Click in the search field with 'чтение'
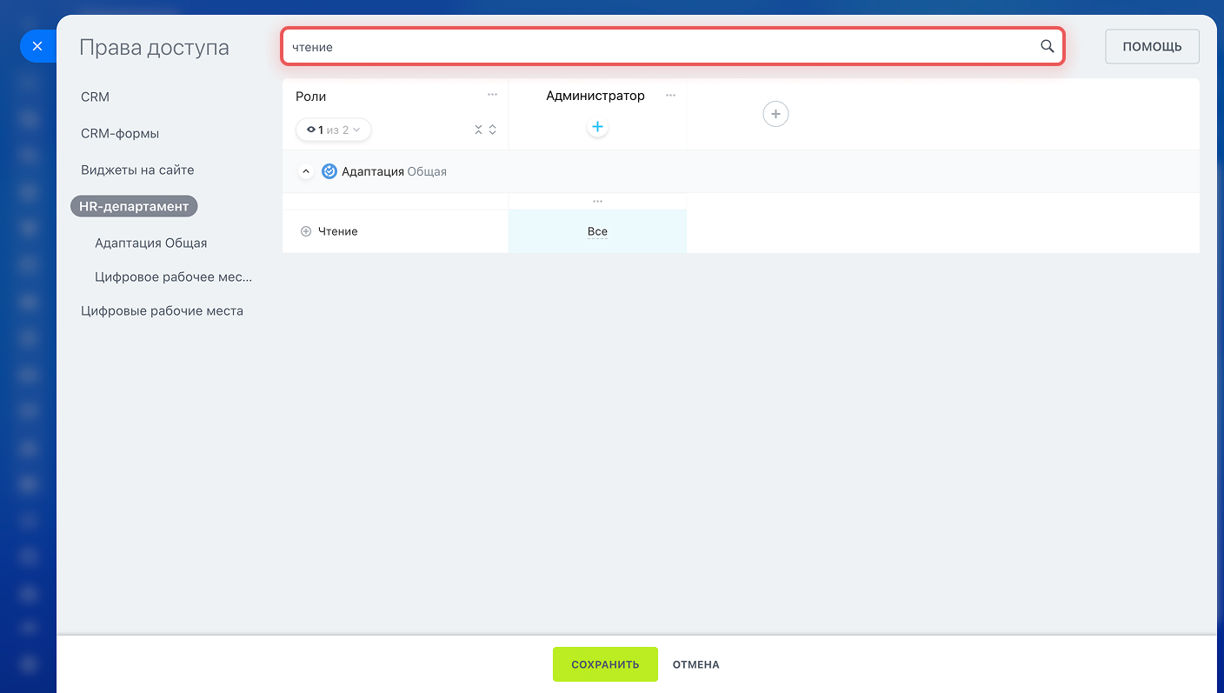 click(x=661, y=47)
